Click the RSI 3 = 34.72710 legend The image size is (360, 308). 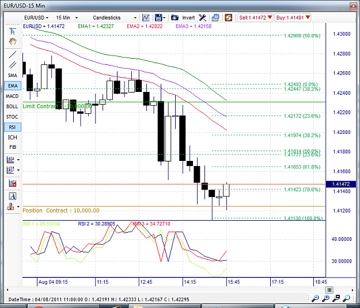pos(151,224)
